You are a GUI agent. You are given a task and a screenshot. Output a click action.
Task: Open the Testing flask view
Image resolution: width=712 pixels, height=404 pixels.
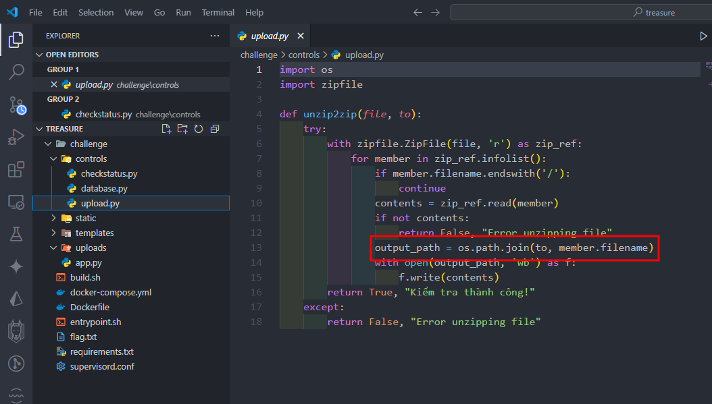pyautogui.click(x=16, y=235)
